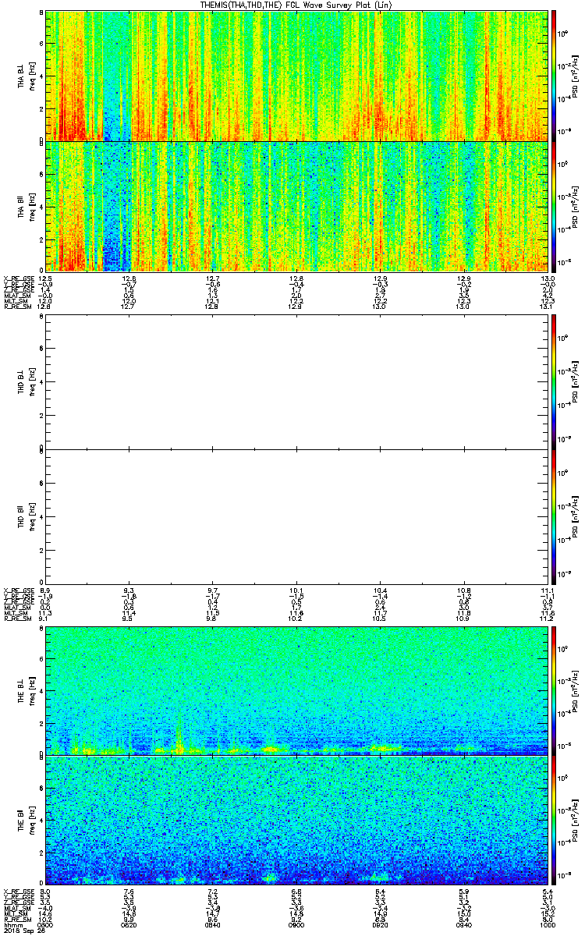Click the 0820 time tick label
This screenshot has width=585, height=936.
[129, 925]
